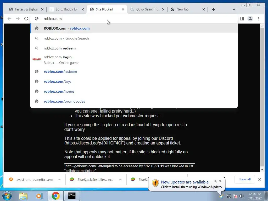This screenshot has width=268, height=201.
Task: Click the discord.gg/pJfXHCF4CF address text
Action: [95, 143]
